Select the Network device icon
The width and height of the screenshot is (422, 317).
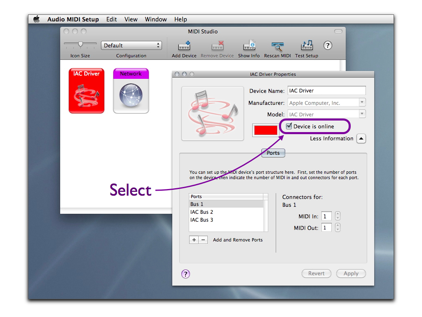coord(131,91)
